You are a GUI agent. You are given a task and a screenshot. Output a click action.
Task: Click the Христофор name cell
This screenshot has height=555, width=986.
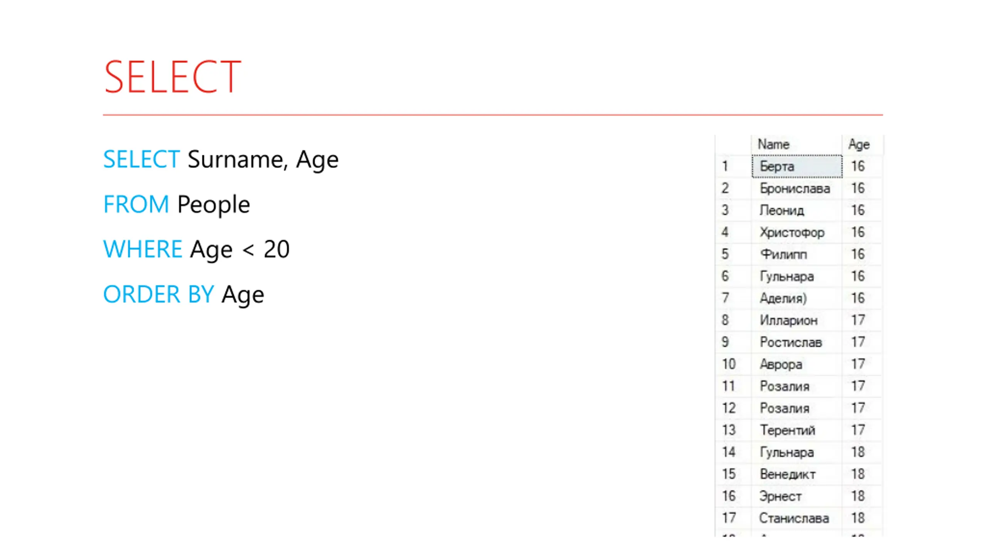(x=797, y=232)
